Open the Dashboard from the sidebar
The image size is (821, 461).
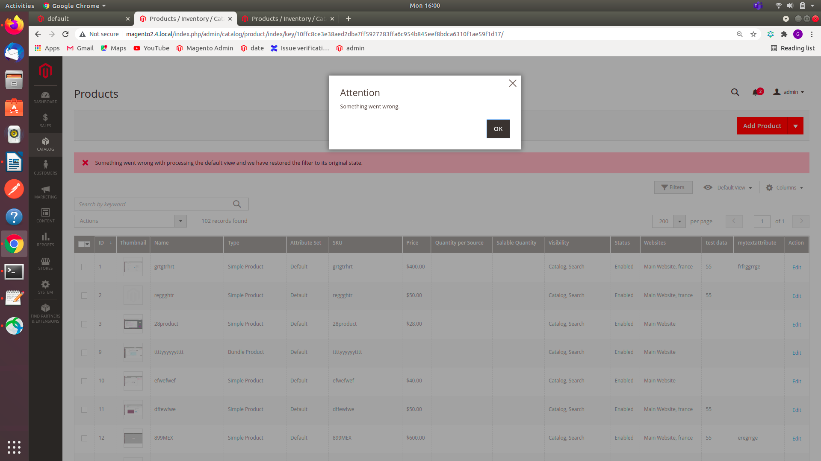45,97
